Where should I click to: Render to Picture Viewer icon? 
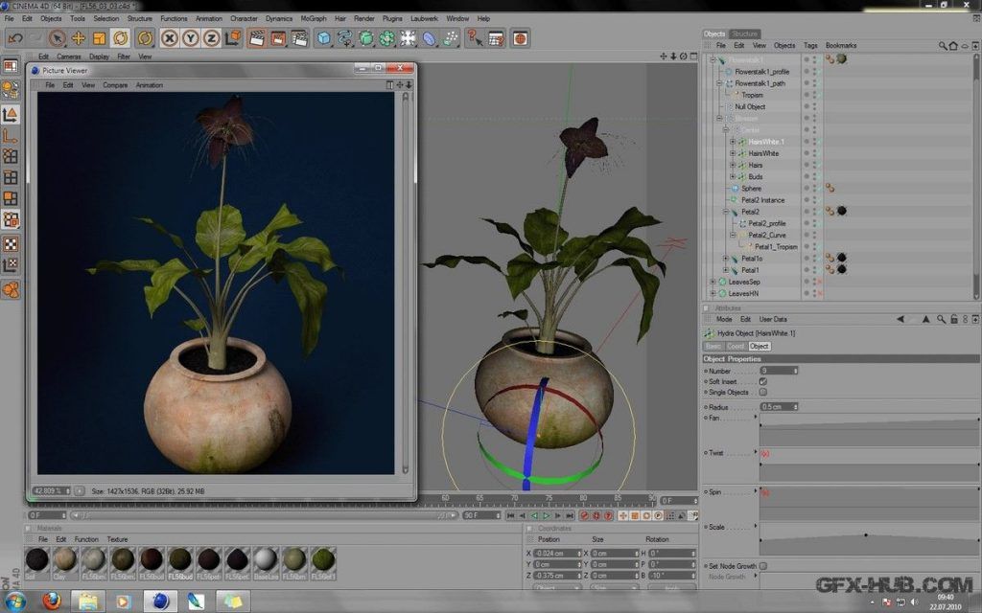coord(278,38)
